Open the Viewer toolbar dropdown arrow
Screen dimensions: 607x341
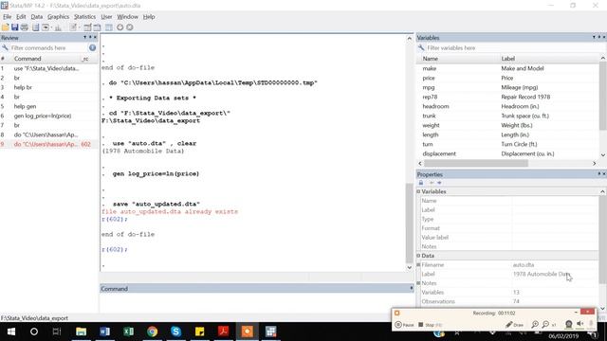51,27
